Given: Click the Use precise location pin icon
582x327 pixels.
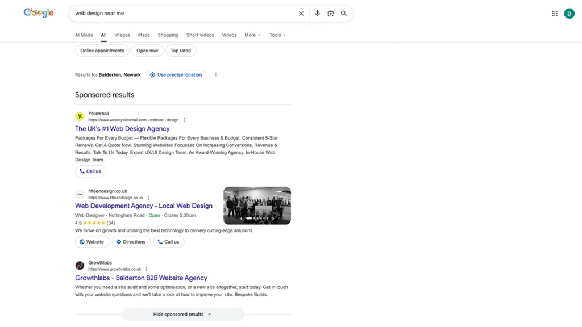Looking at the screenshot, I should pos(152,74).
